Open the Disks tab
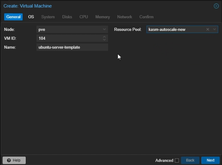Viewport: 222px width, 165px height. 67,17
